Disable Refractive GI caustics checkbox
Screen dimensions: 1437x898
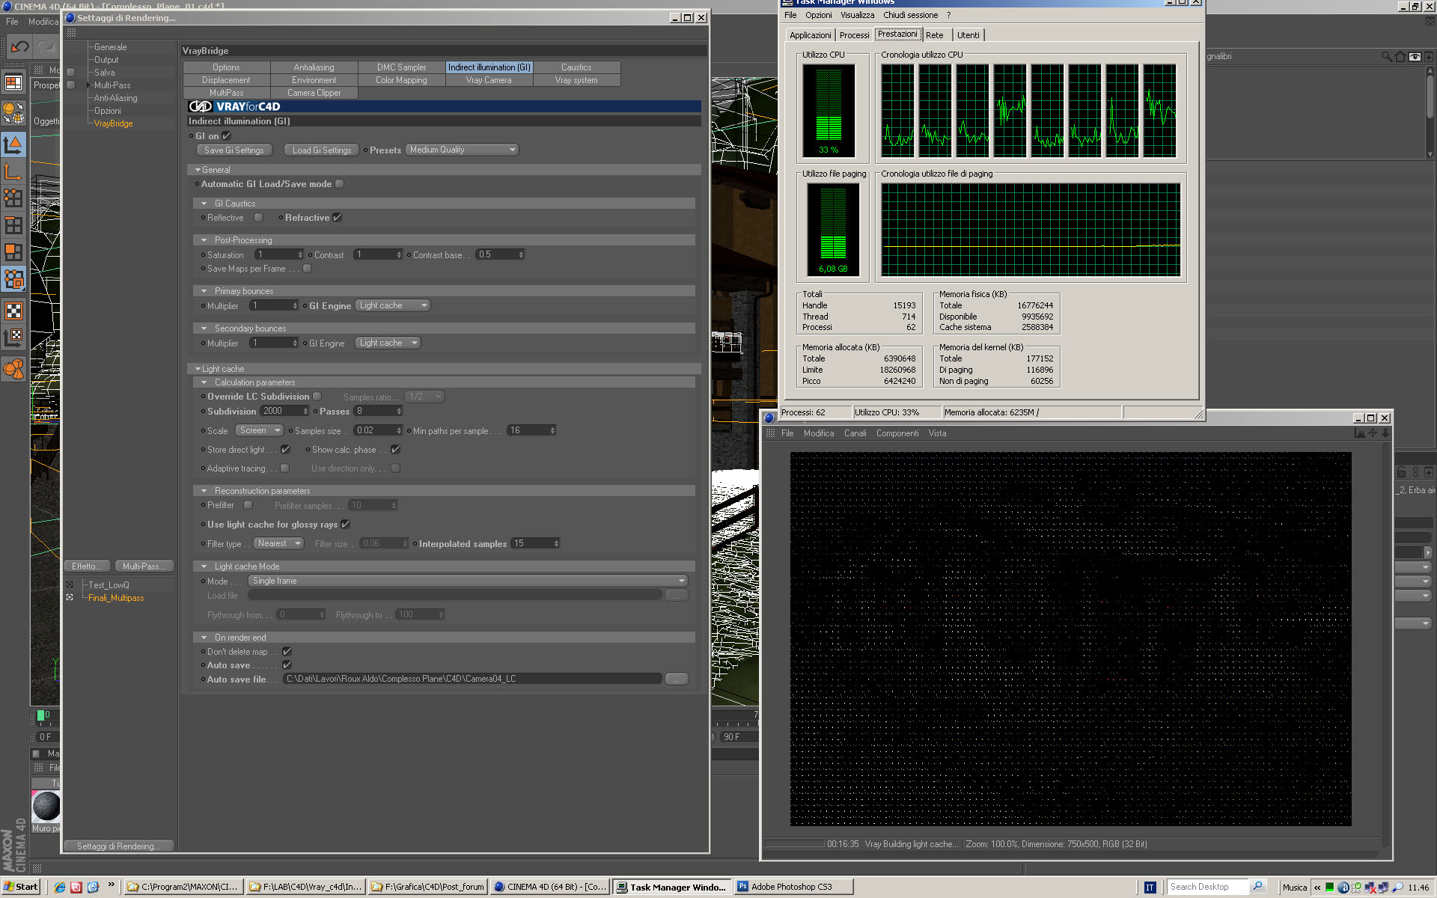click(337, 218)
